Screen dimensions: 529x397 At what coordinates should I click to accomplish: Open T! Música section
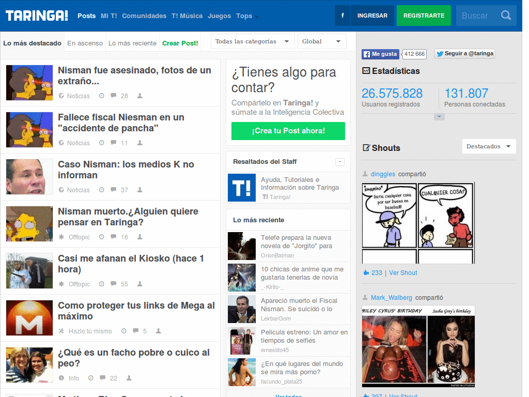coord(187,16)
